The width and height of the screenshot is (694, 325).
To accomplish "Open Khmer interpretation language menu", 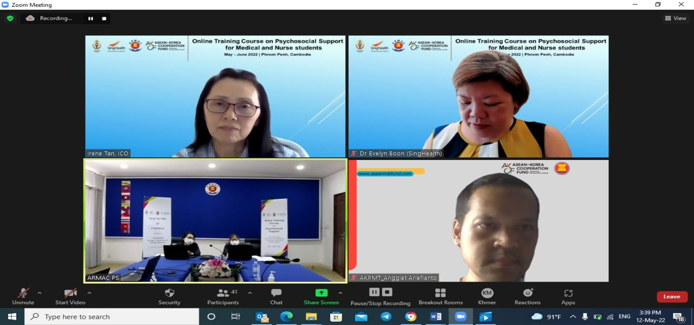I will pyautogui.click(x=486, y=296).
